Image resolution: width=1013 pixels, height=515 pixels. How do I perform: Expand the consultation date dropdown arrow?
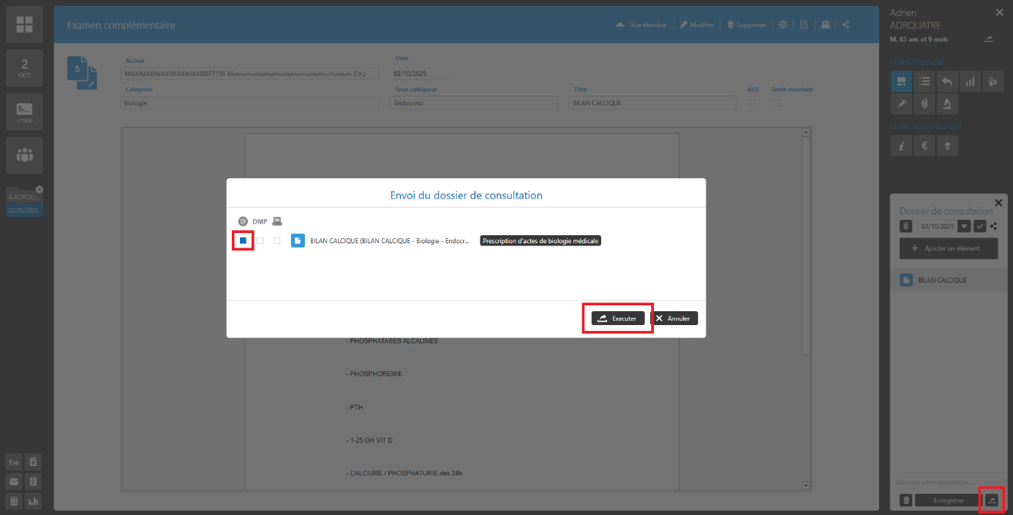tap(964, 226)
